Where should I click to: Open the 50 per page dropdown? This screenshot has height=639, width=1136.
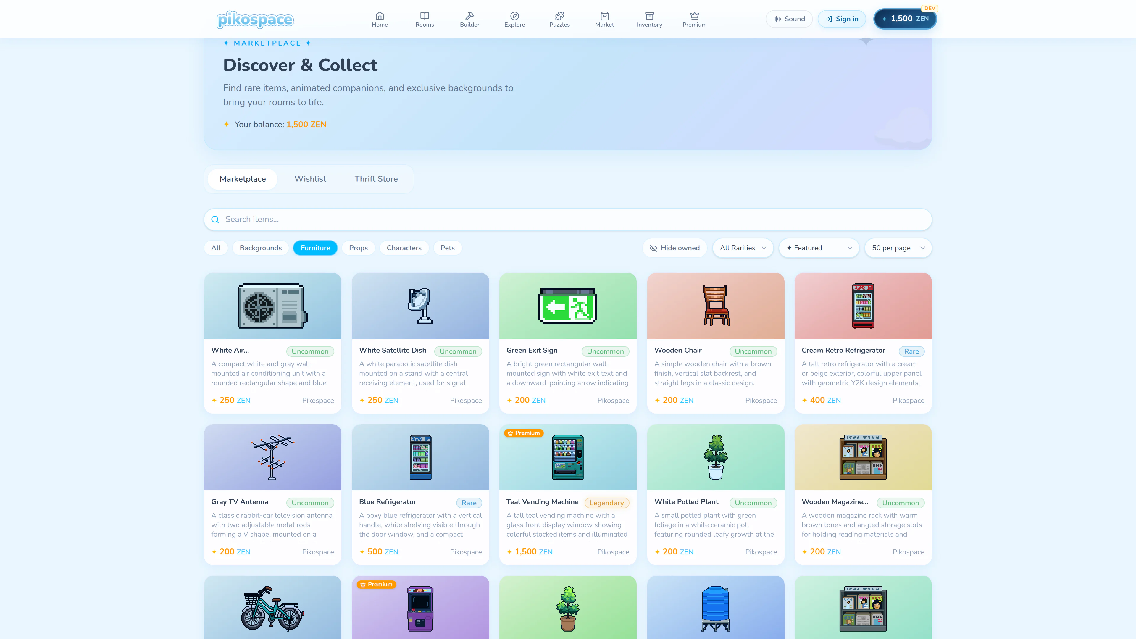898,248
